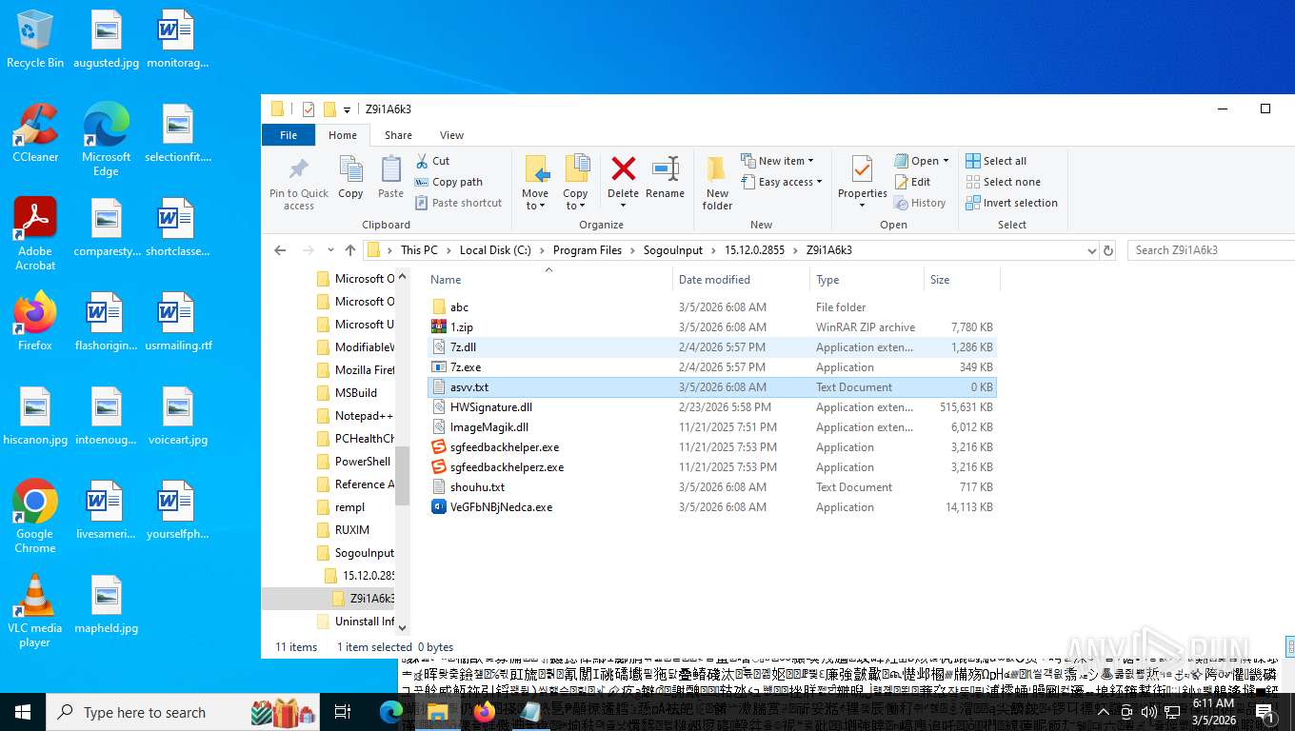The height and width of the screenshot is (731, 1295).
Task: Click Invert selection in ribbon
Action: 1011,203
